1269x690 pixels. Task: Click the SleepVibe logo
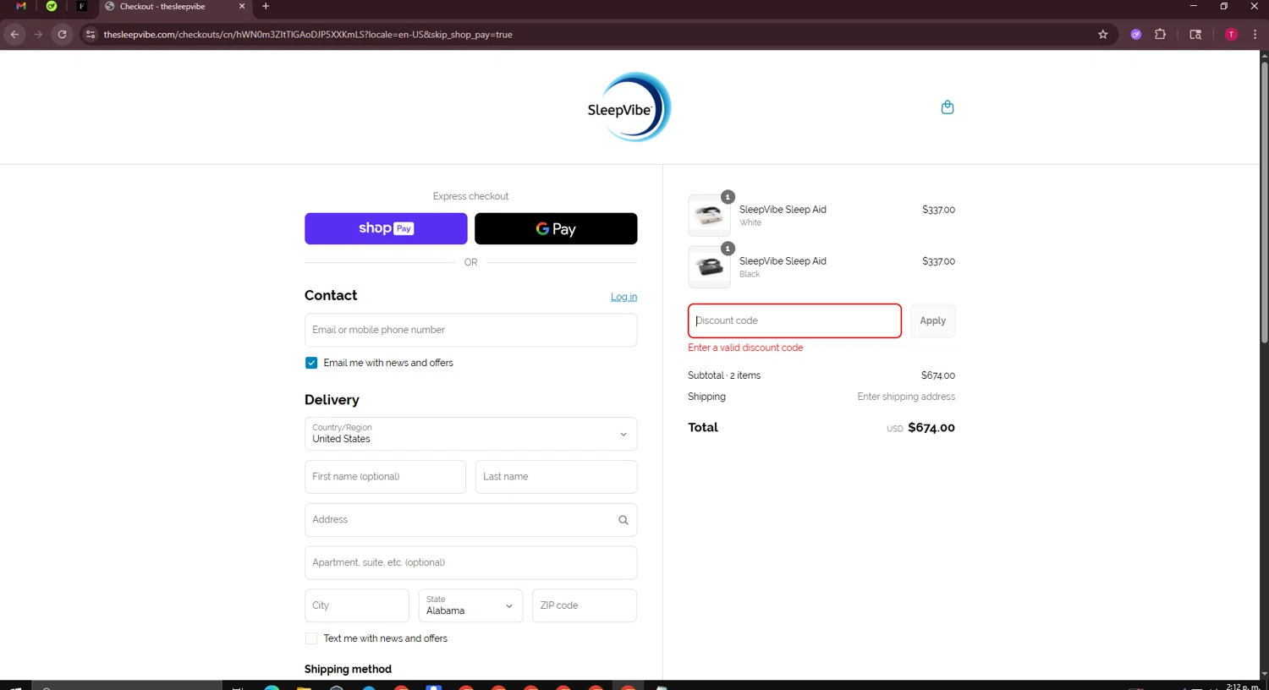click(629, 107)
